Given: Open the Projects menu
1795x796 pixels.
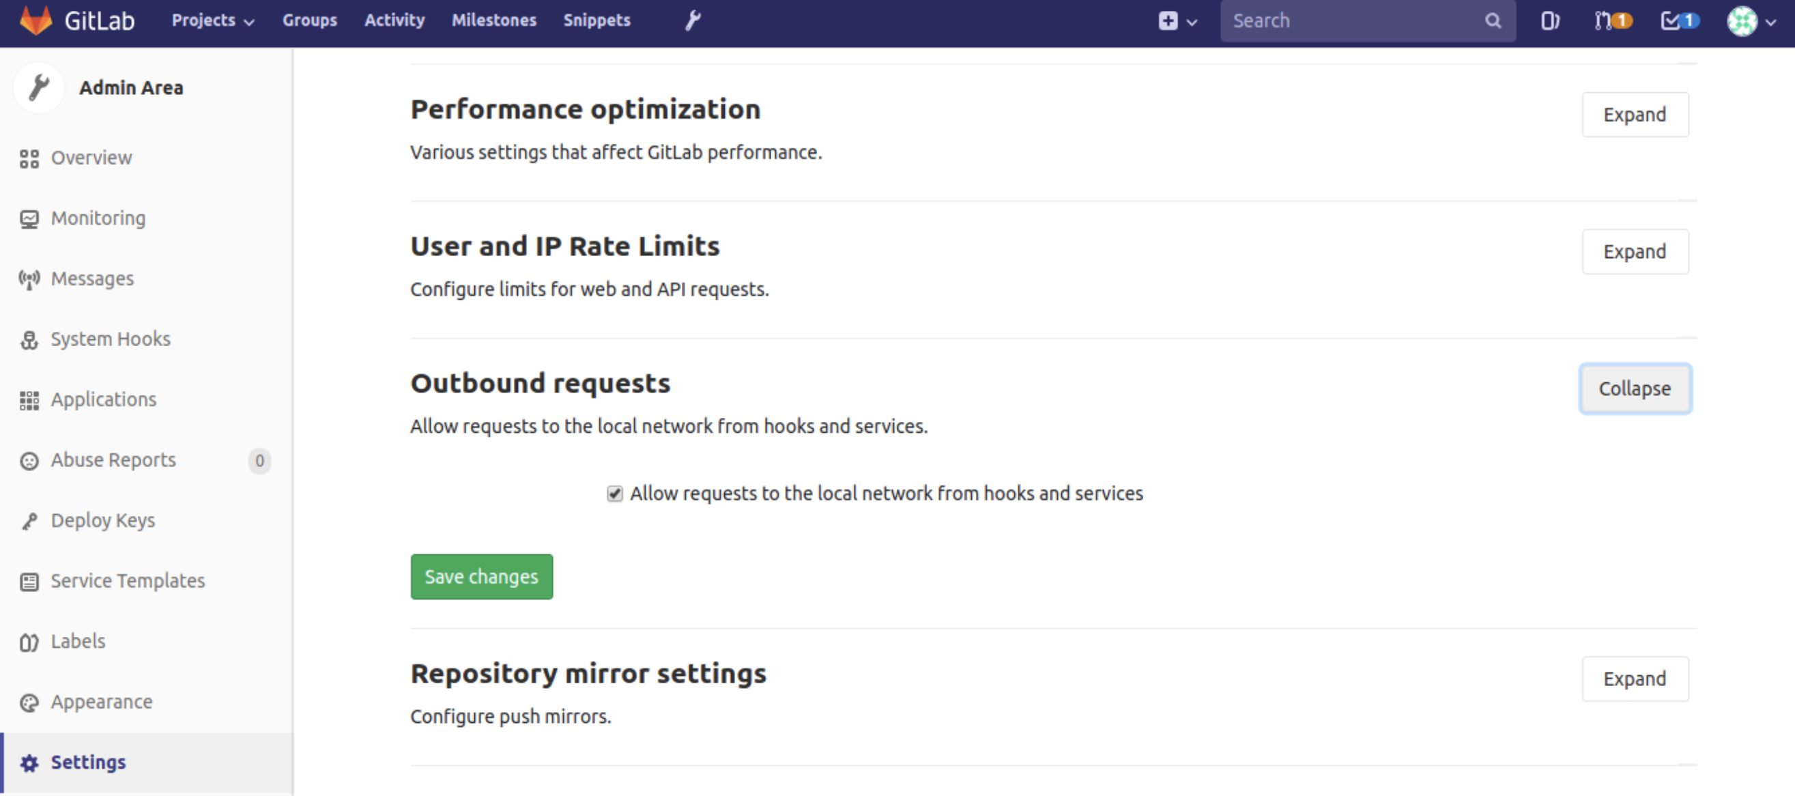Looking at the screenshot, I should (211, 20).
